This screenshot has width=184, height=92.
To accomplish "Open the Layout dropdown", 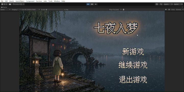I will 178,4.
